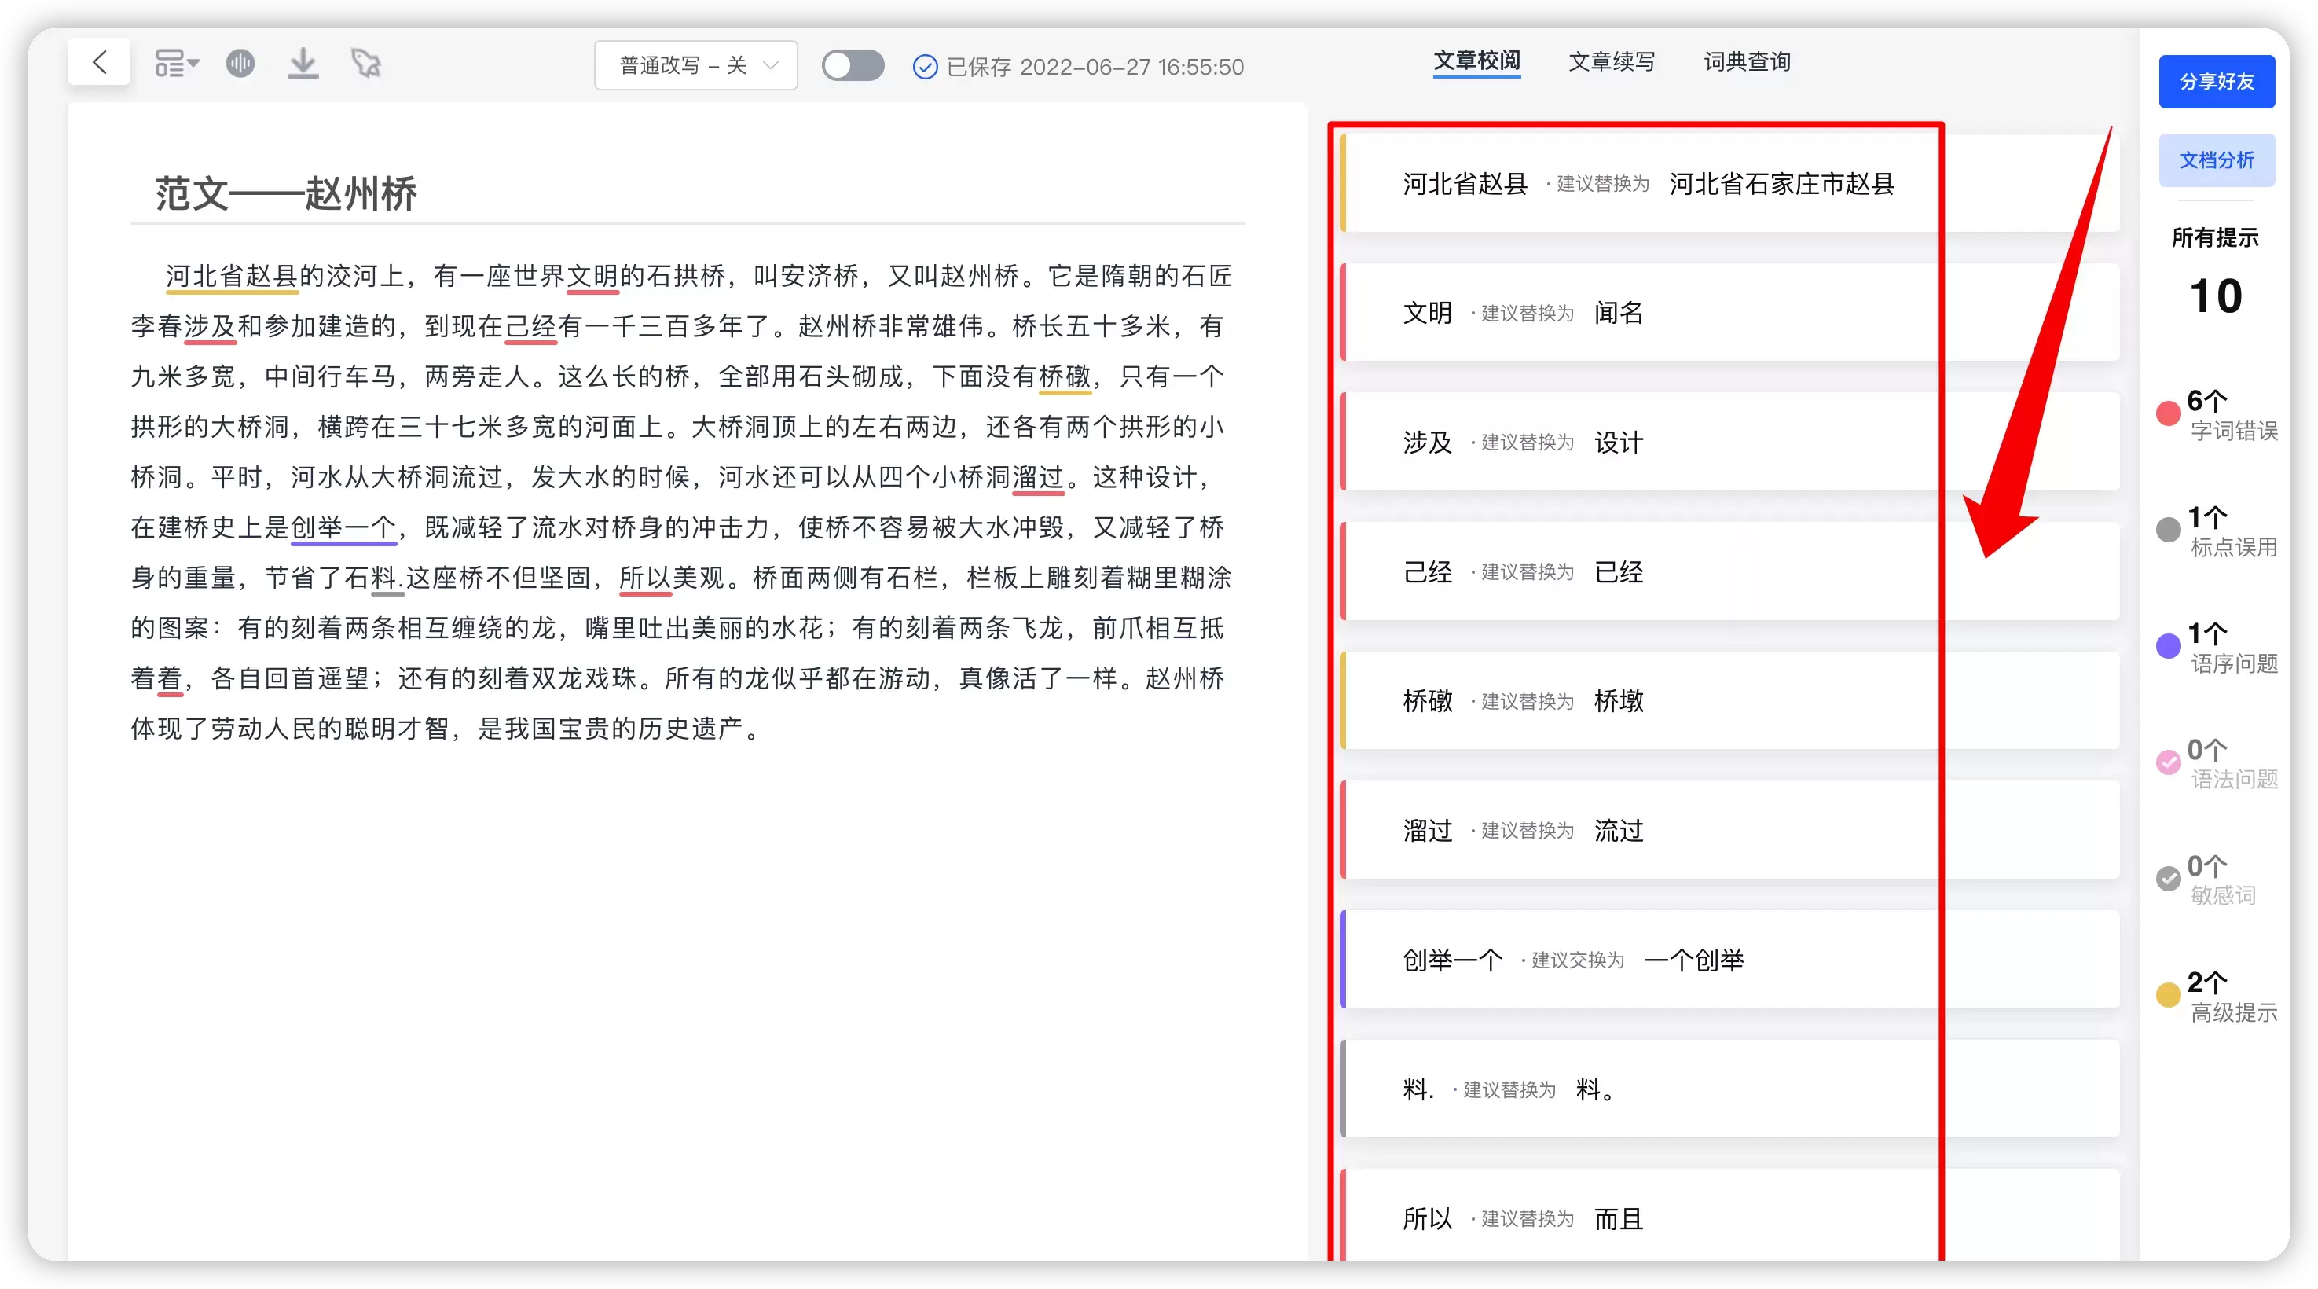Select the yellow 高级提示 filter dot
Viewport: 2318px width, 1289px height.
coord(2169,995)
